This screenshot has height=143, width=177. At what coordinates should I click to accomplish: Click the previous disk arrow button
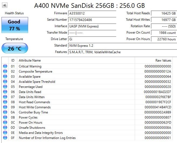5,5
